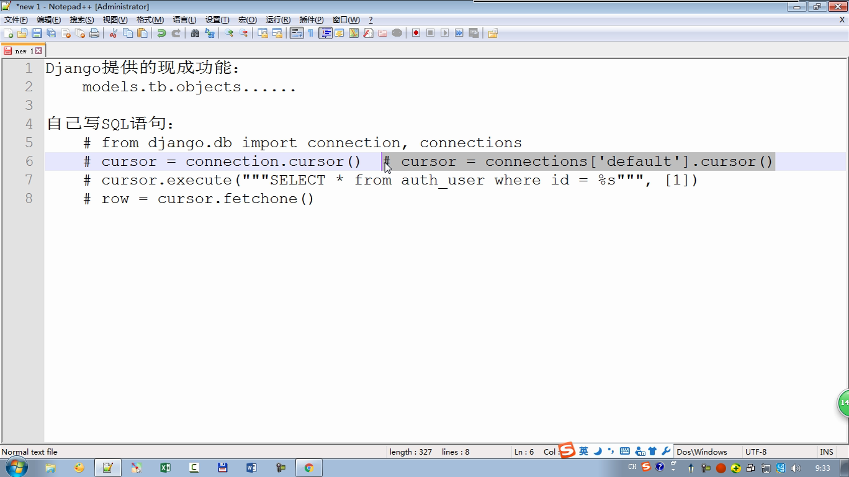Click the Zoom Out toolbar icon
Image resolution: width=849 pixels, height=477 pixels.
(x=243, y=33)
